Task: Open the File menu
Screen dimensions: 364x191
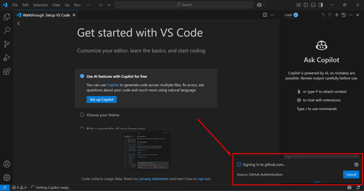Action: (15, 5)
